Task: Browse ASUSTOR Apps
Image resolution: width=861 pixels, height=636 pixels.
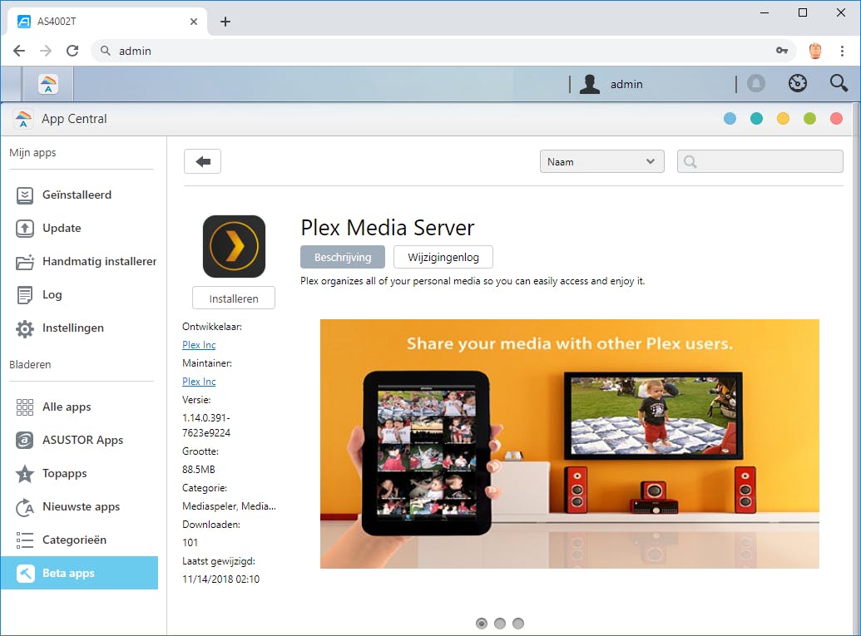Action: (80, 440)
